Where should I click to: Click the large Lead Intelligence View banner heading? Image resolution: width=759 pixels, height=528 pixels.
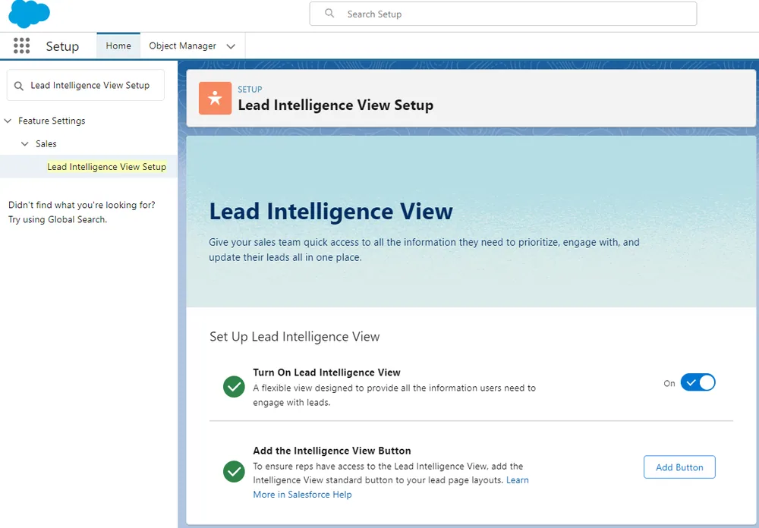point(331,211)
